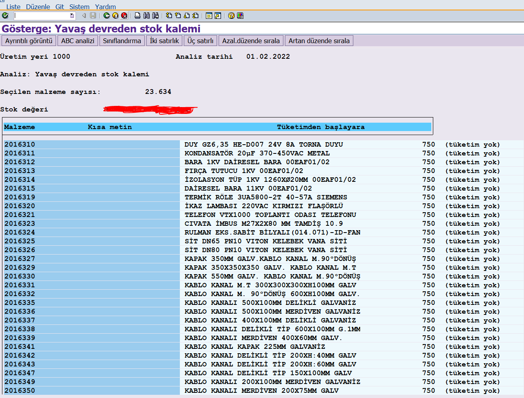The image size is (524, 398).
Task: Click the Ayrıntılı görüntü button
Action: pyautogui.click(x=29, y=41)
